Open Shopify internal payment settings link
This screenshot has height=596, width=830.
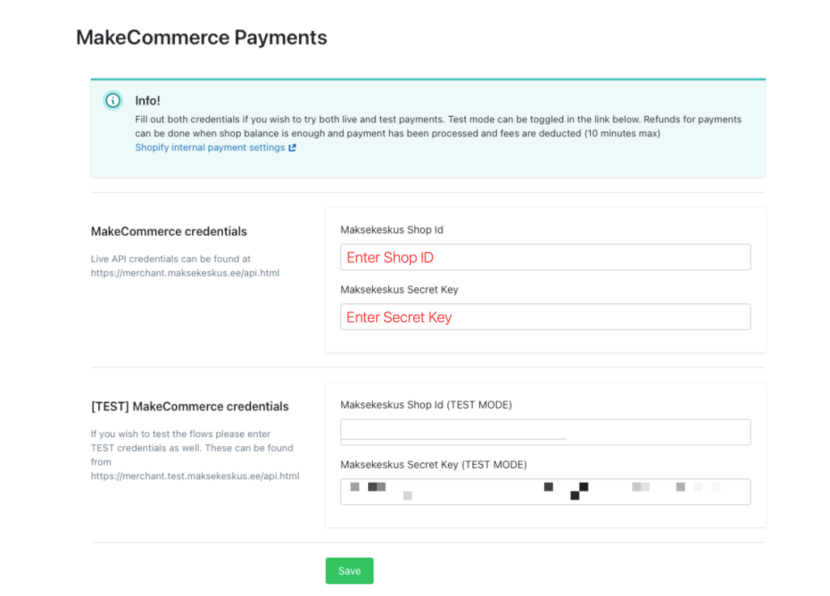[210, 148]
